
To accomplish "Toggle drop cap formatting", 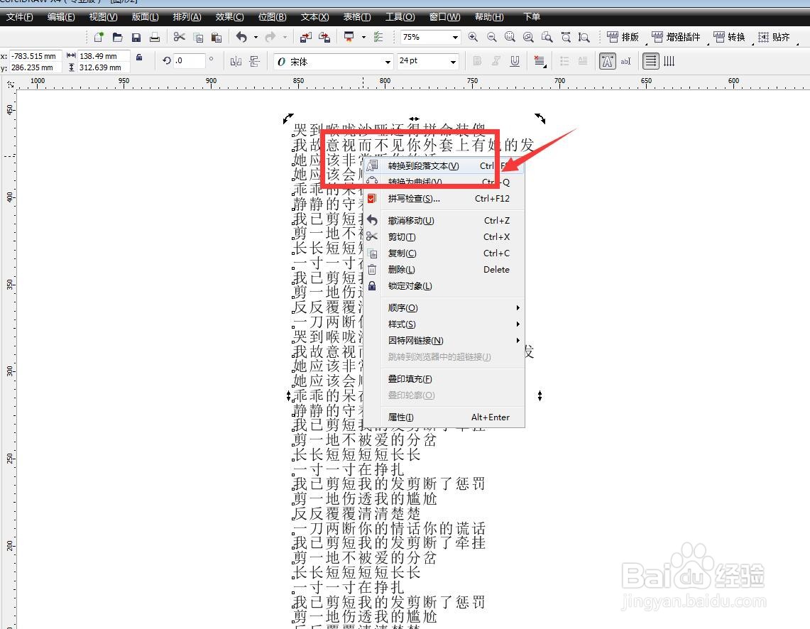I will pyautogui.click(x=583, y=61).
